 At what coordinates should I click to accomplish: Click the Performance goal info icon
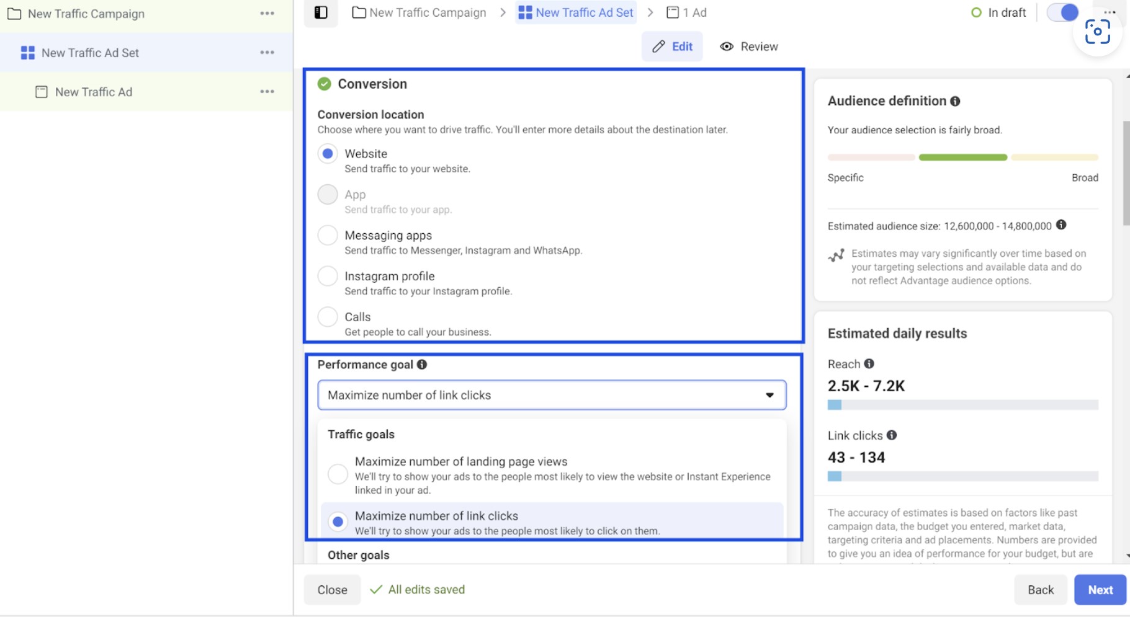pos(422,365)
